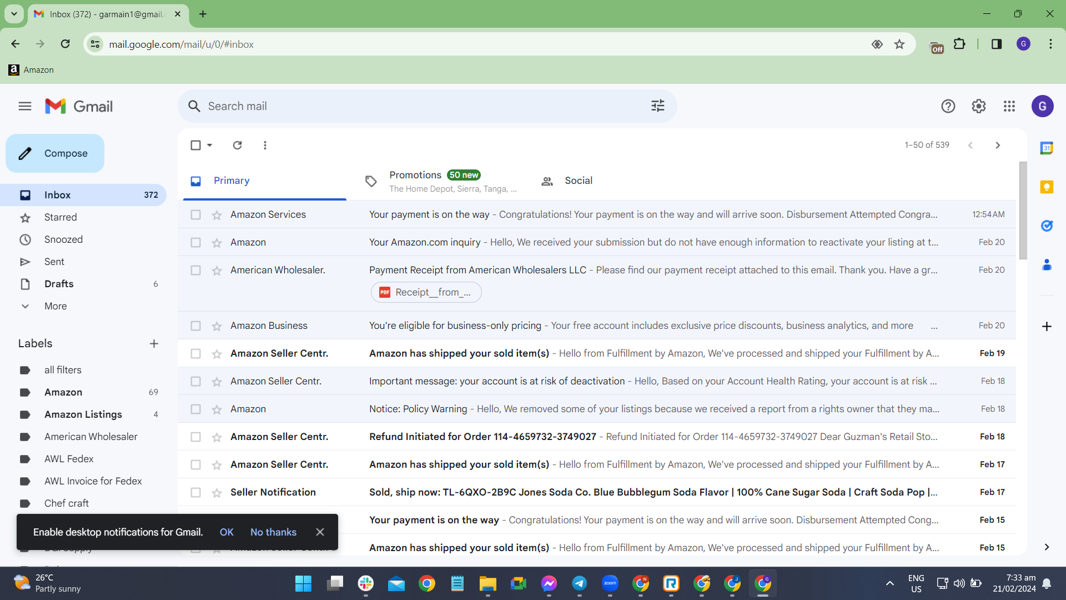Switch to the Promotions tab
This screenshot has width=1066, height=600.
tap(440, 181)
